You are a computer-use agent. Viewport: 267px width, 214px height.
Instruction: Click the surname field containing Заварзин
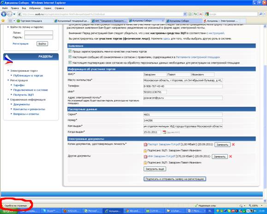click(155, 74)
